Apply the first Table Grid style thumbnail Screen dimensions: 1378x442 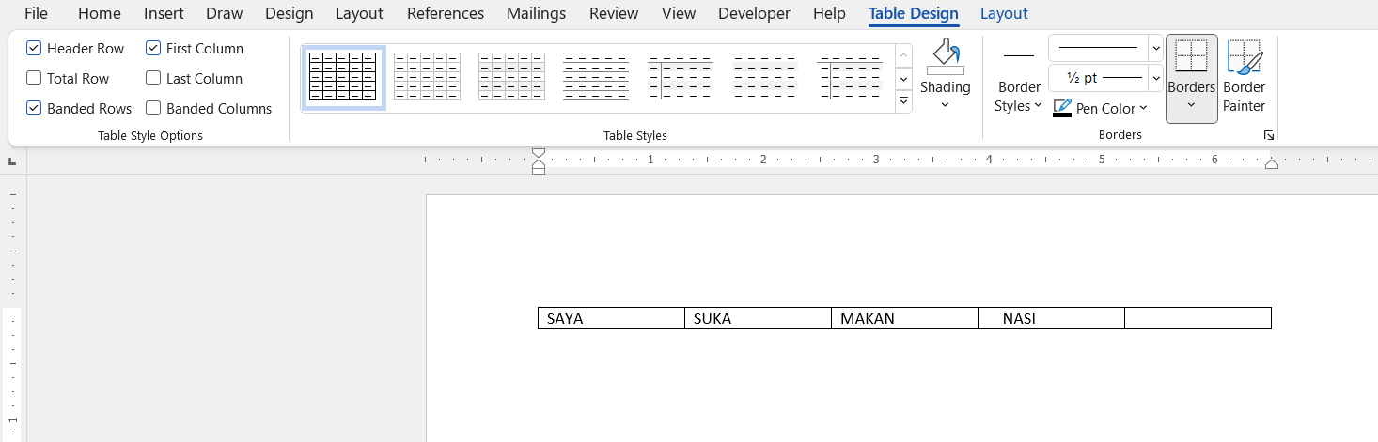click(343, 78)
